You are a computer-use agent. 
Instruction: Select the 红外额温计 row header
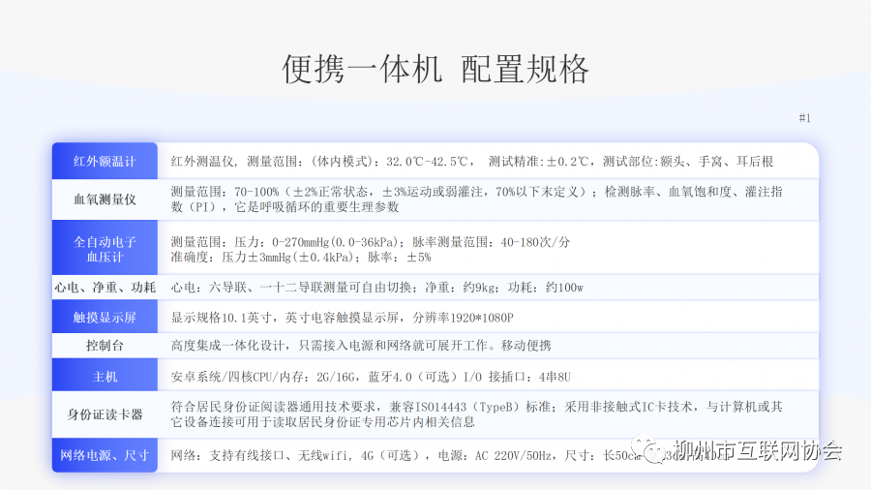pyautogui.click(x=105, y=161)
